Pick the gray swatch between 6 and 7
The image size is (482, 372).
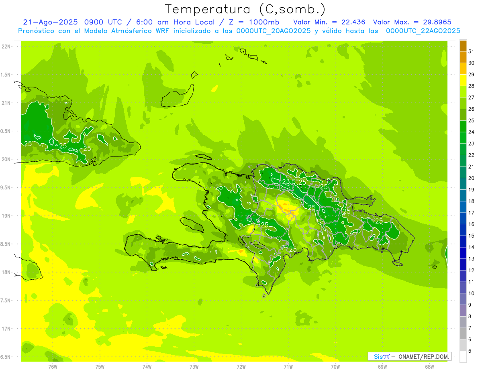pos(463,334)
